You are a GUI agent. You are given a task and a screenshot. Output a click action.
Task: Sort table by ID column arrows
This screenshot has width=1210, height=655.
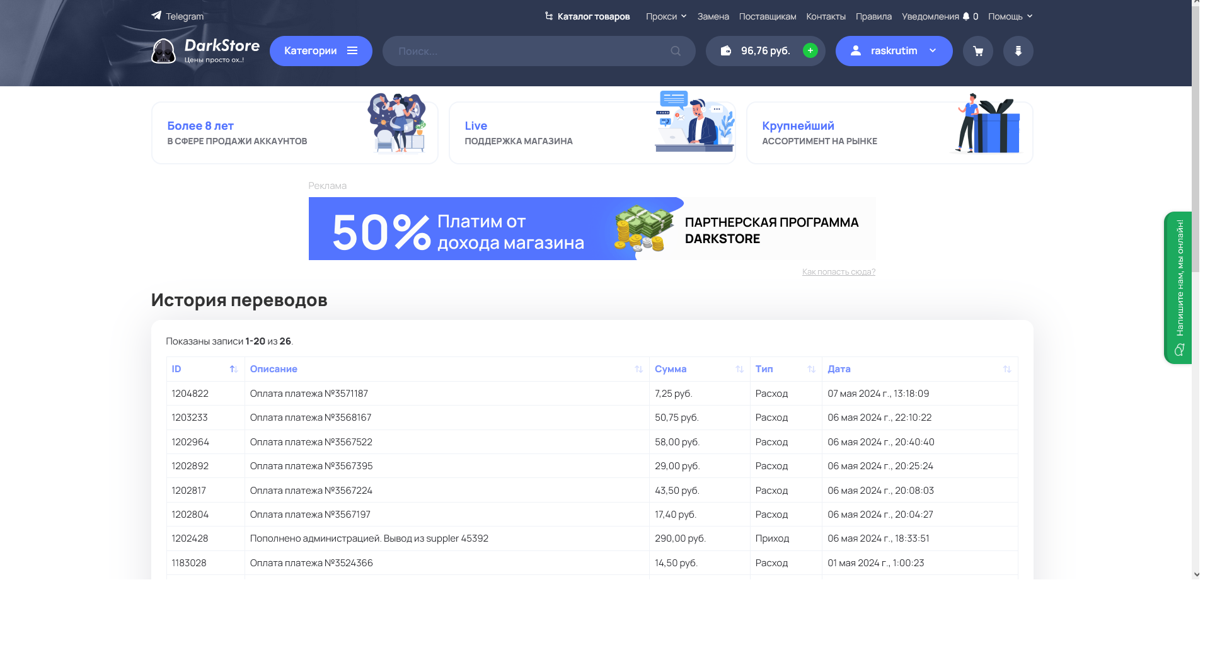click(234, 369)
